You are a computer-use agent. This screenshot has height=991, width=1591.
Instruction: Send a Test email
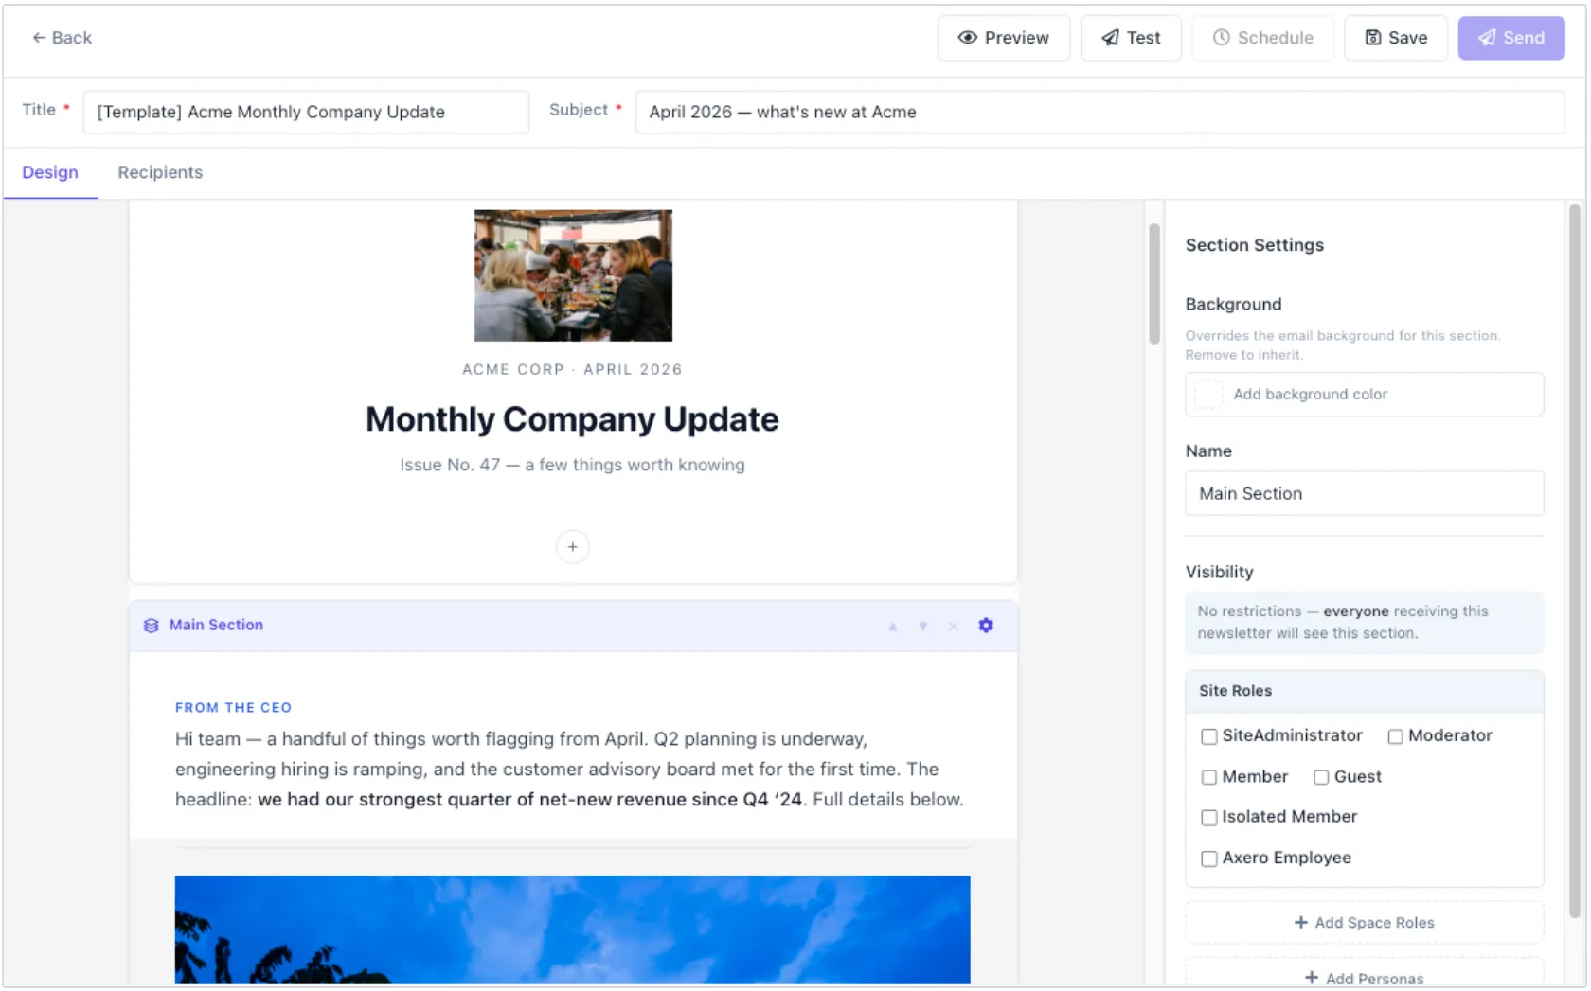coord(1131,38)
